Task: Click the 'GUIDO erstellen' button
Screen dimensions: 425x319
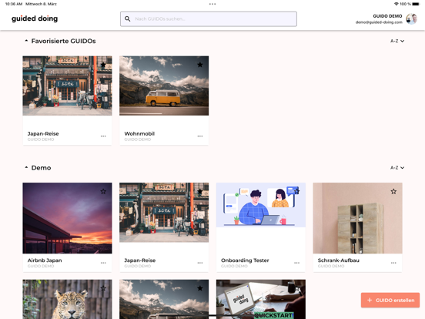Action: tap(390, 300)
